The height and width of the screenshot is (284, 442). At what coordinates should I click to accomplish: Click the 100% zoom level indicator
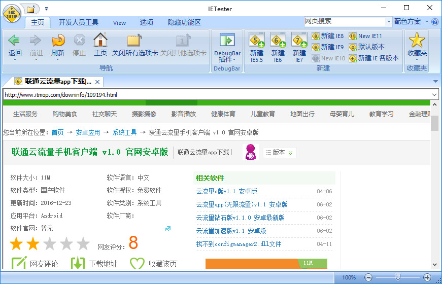(x=349, y=277)
